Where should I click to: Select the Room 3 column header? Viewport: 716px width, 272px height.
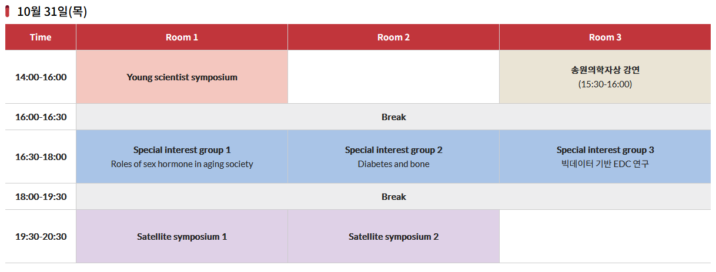click(605, 37)
